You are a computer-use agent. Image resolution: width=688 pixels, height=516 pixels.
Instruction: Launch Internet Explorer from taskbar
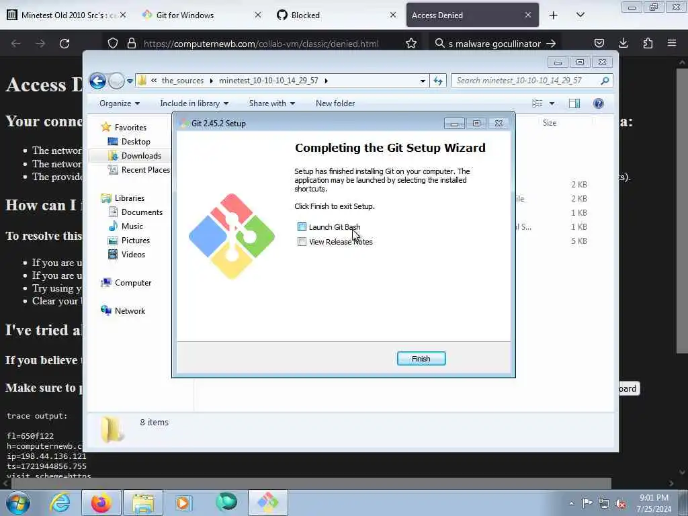[x=60, y=503]
